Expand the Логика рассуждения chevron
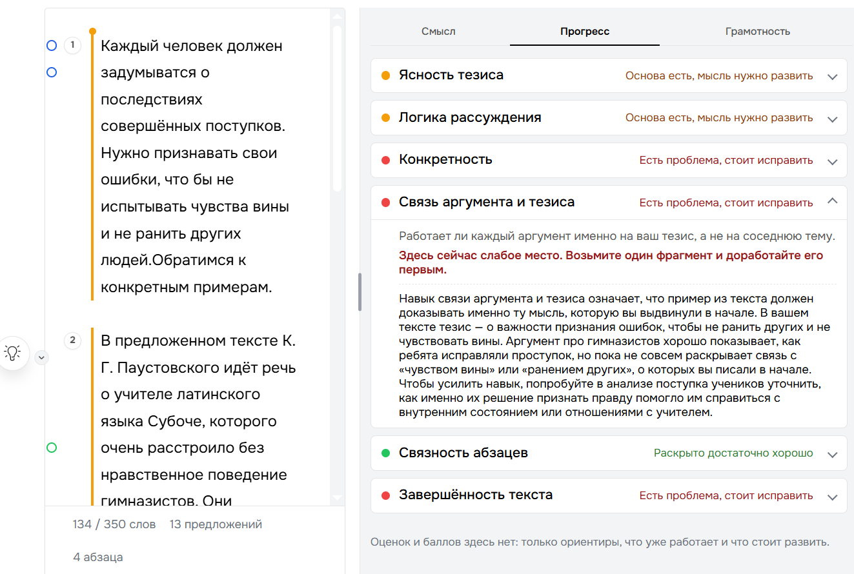Screen dimensions: 854x574 pyautogui.click(x=833, y=119)
